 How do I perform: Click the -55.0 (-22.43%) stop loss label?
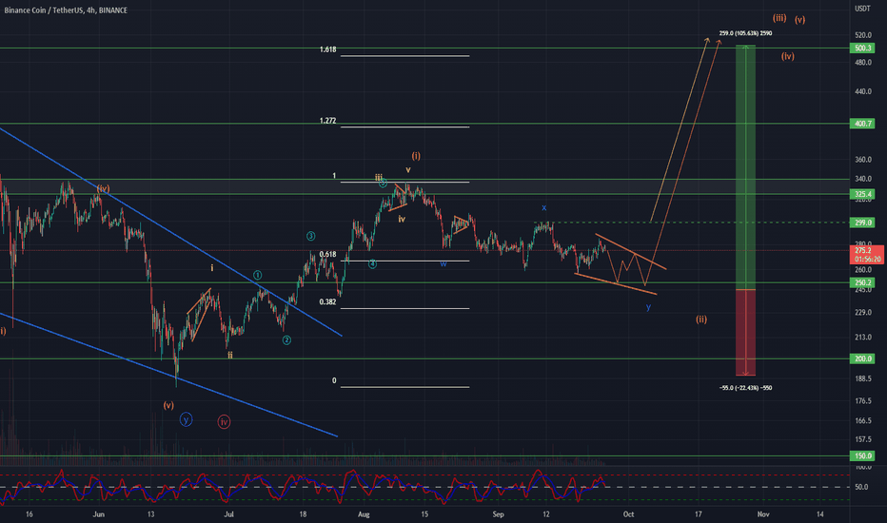point(745,388)
